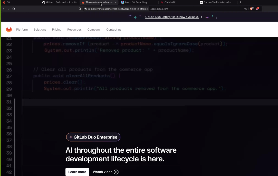This screenshot has height=176, width=278.
Task: Click the share icon in the address bar
Action: click(245, 9)
